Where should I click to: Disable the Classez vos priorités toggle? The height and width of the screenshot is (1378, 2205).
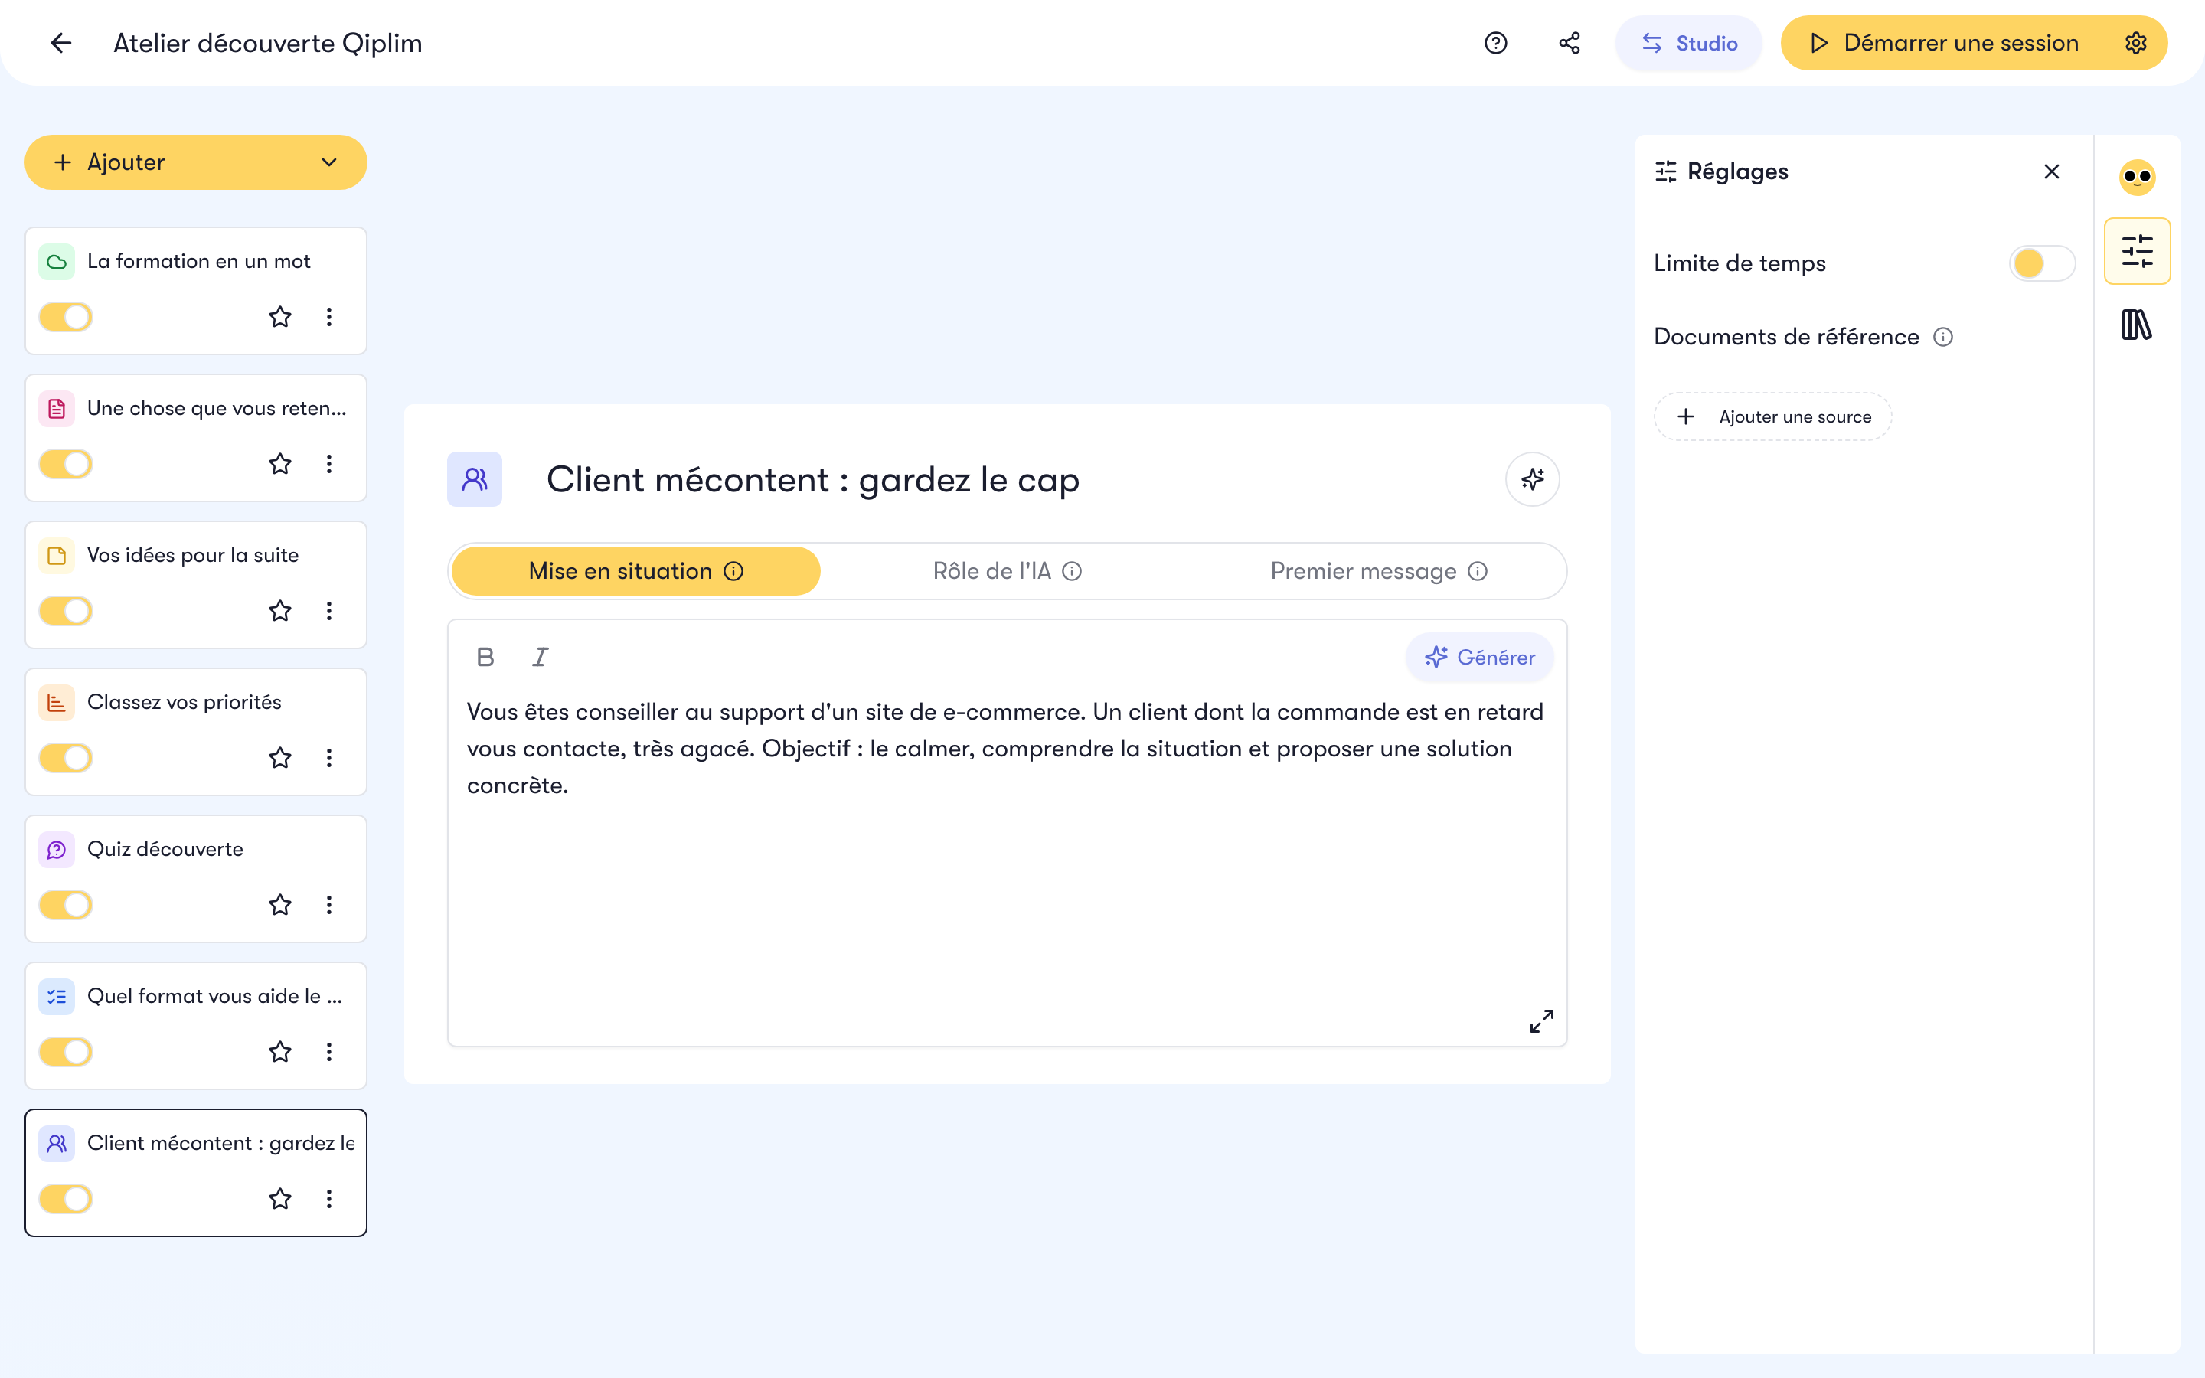66,758
